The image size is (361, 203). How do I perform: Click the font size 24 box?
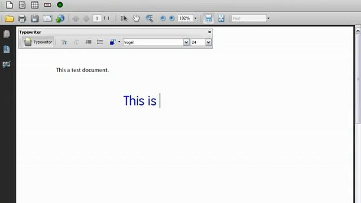pos(198,42)
